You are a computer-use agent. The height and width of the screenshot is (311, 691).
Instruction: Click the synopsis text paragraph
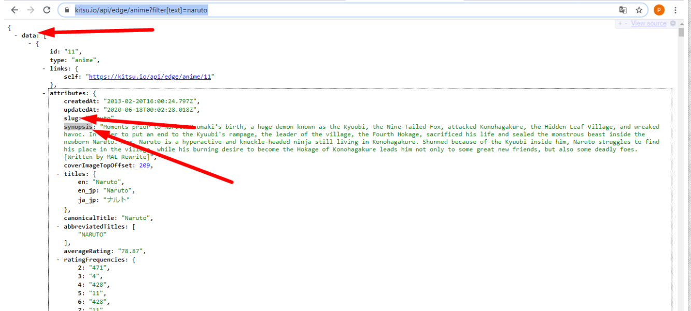click(362, 141)
